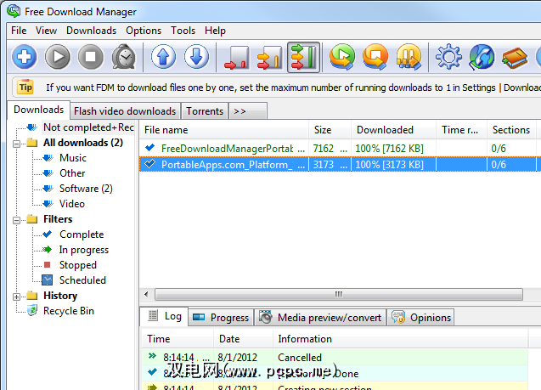Select PortableApps.com_Platform download row

[x=340, y=164]
